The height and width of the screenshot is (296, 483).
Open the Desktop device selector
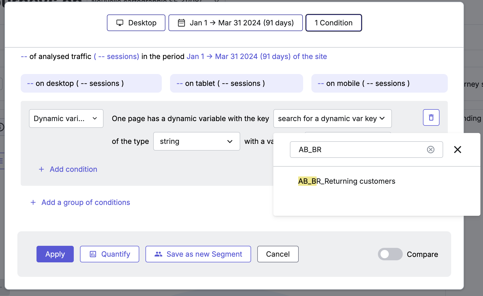136,23
